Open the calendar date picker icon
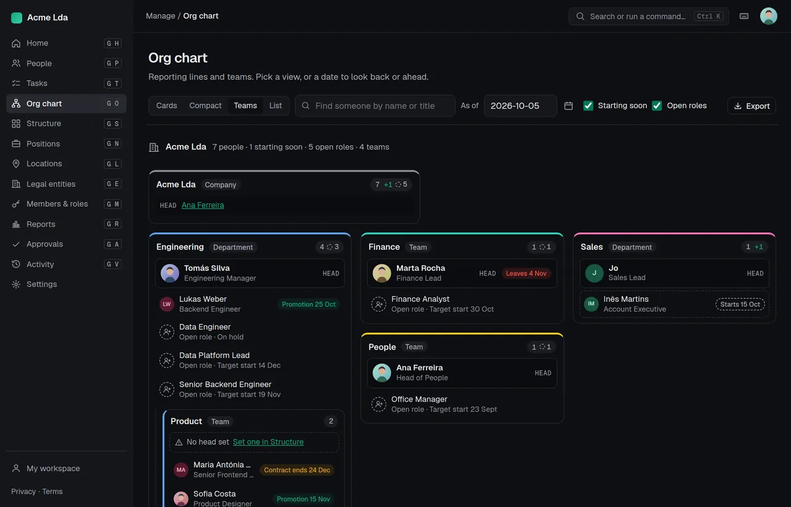The width and height of the screenshot is (791, 507). [x=569, y=106]
